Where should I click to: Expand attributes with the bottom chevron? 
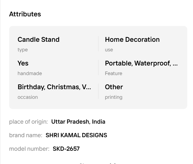coord(113,163)
